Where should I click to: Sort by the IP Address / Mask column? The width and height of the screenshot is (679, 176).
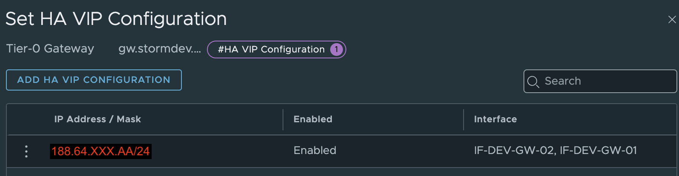97,119
